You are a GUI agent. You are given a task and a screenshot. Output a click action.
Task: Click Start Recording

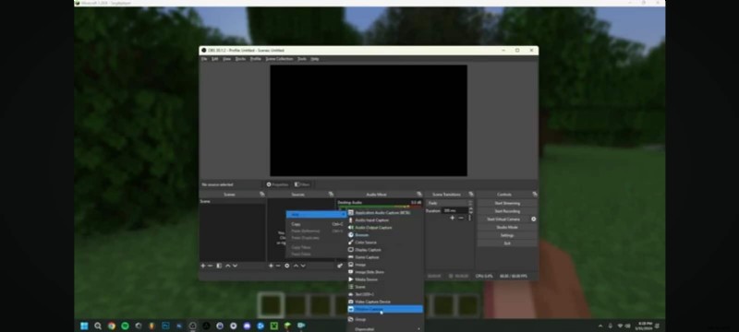pos(507,211)
